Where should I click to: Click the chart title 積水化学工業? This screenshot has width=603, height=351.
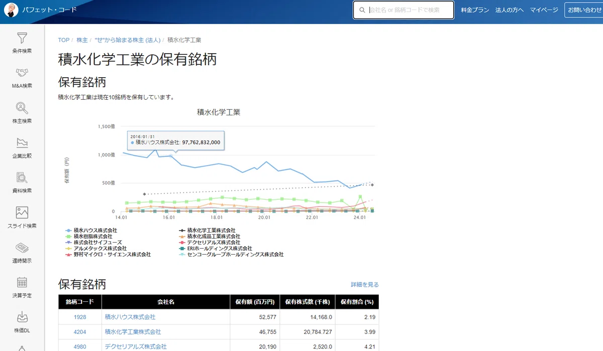pos(219,112)
